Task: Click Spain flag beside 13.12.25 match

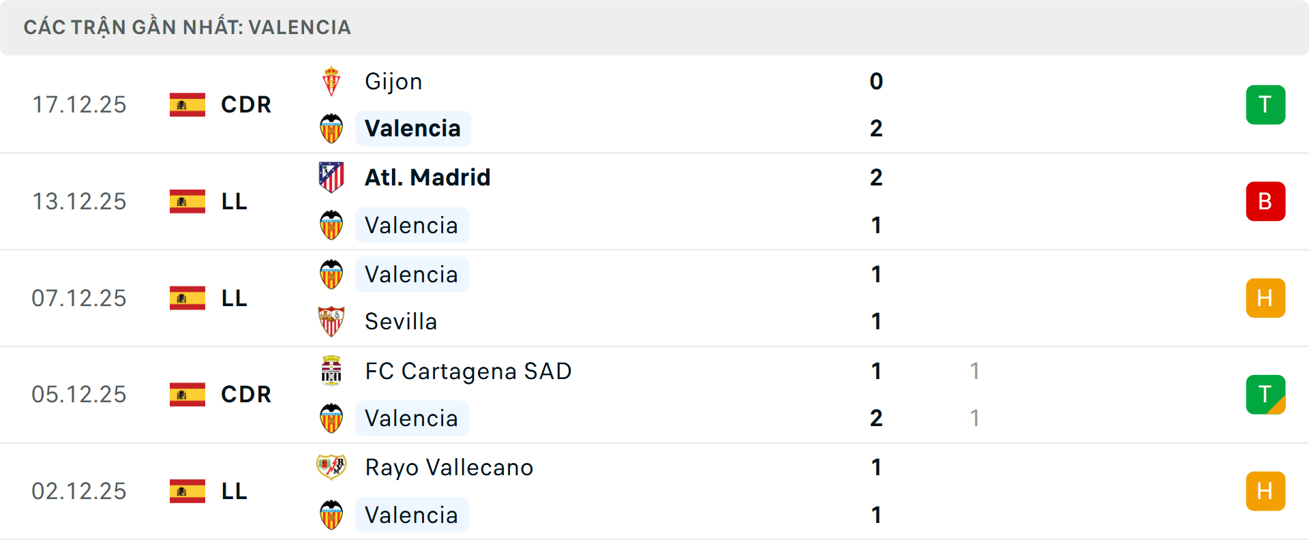Action: pos(187,201)
